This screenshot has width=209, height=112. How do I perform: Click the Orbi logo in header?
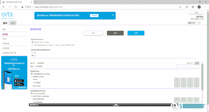[8, 15]
